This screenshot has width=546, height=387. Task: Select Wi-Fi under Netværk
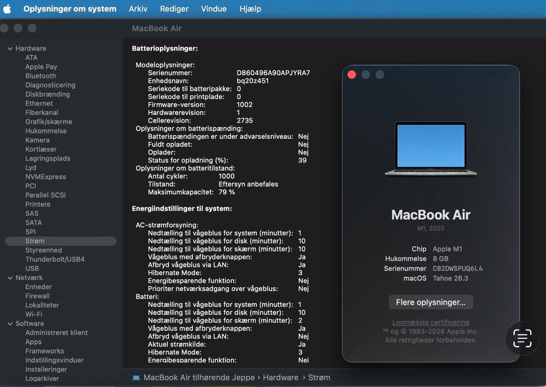(x=34, y=314)
